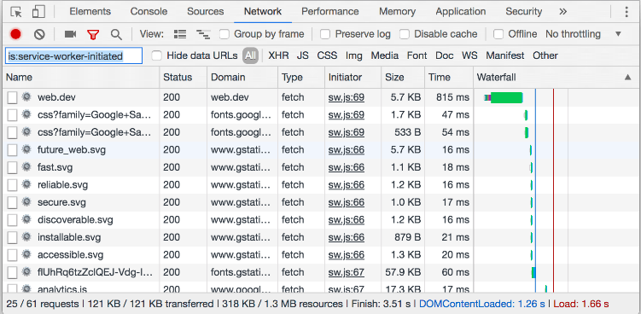Open the No throttling dropdown
The width and height of the screenshot is (641, 314).
(583, 34)
